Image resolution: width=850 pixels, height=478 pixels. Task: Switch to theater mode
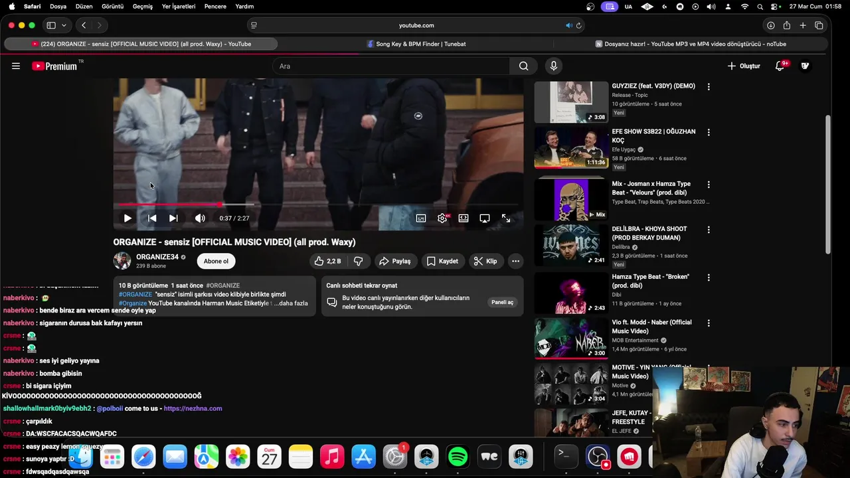pyautogui.click(x=464, y=218)
